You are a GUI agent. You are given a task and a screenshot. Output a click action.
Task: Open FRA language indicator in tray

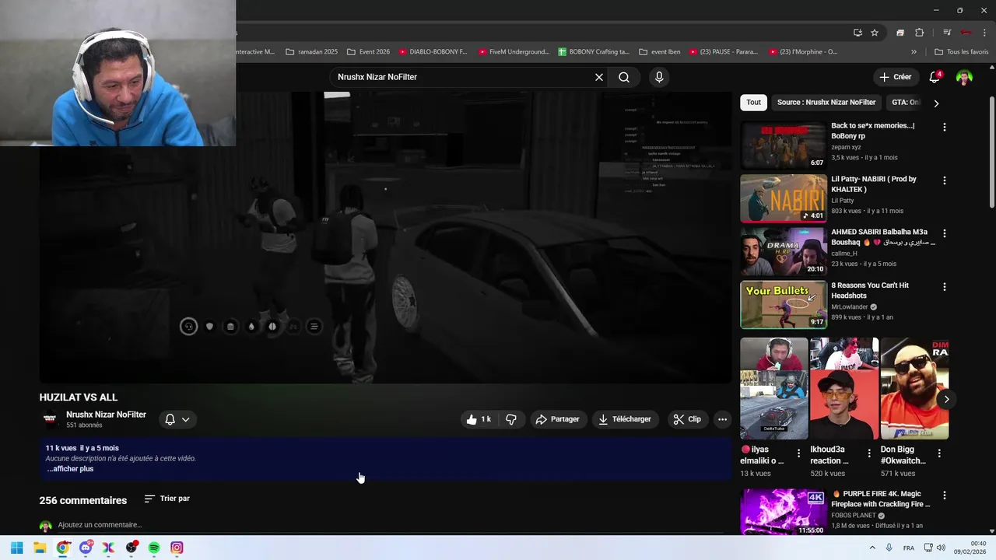click(908, 548)
